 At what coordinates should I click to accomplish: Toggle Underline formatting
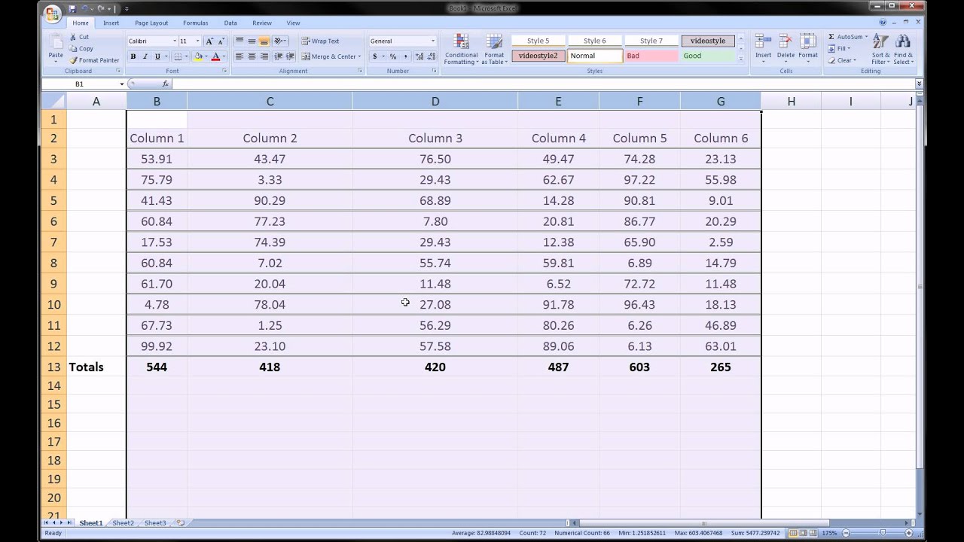tap(157, 56)
